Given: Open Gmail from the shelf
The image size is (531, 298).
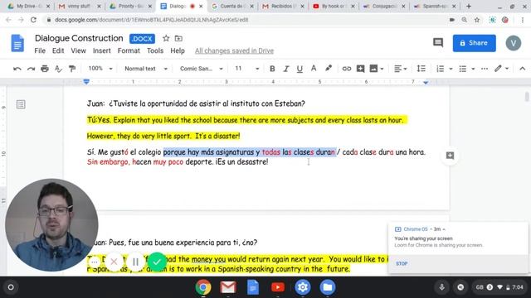Looking at the screenshot, I should (x=228, y=287).
